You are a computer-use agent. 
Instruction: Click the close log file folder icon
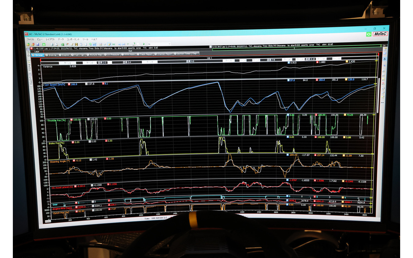tap(33, 44)
